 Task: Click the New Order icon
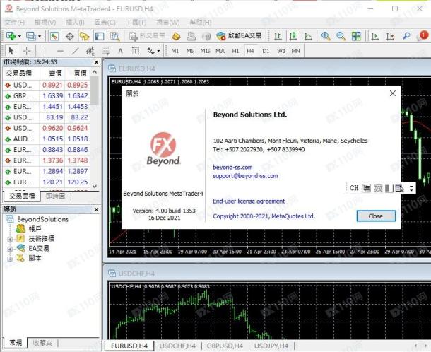coord(148,36)
